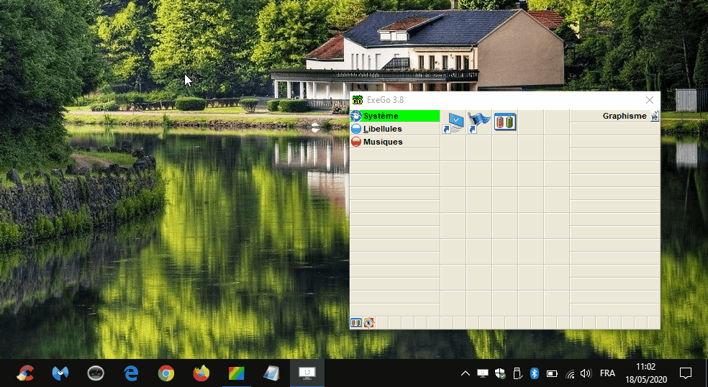Open Windows Security from the tray
This screenshot has width=708, height=387.
coord(500,373)
